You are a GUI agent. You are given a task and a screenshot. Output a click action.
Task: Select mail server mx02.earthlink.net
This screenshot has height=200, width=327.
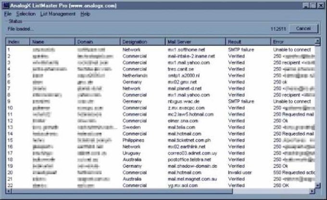pos(187,147)
